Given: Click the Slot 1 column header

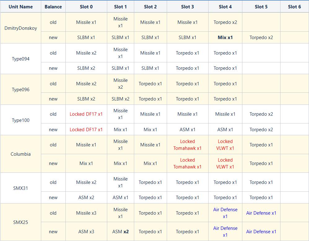Looking at the screenshot, I should click(x=120, y=7).
